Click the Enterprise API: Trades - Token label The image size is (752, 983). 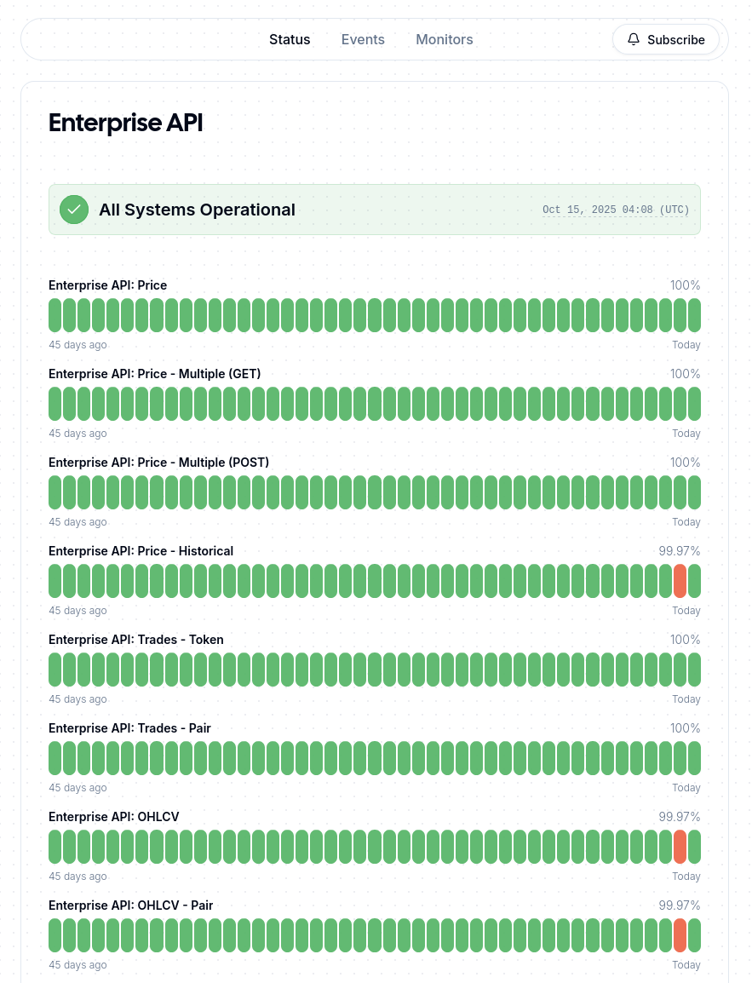pos(136,640)
